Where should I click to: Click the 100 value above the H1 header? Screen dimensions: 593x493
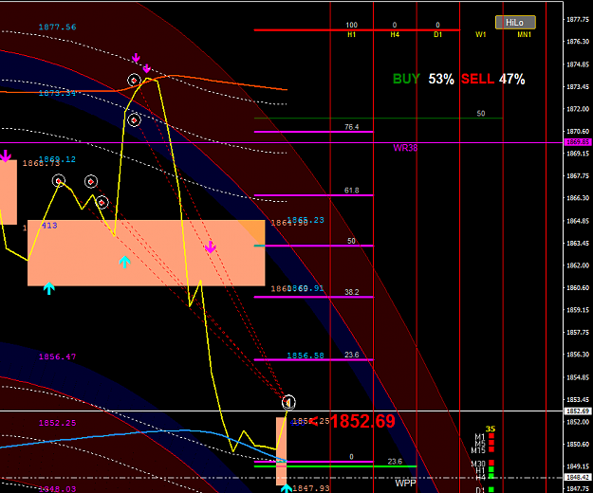coord(351,25)
